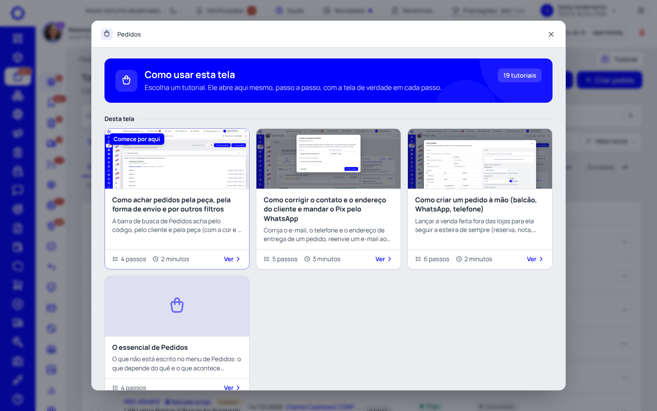
Task: Select the "Comece por aqui" badge
Action: pyautogui.click(x=136, y=139)
